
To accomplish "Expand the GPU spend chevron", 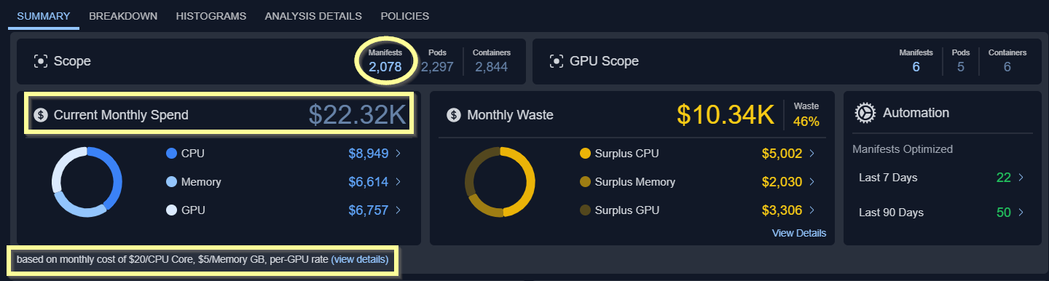I will 398,210.
